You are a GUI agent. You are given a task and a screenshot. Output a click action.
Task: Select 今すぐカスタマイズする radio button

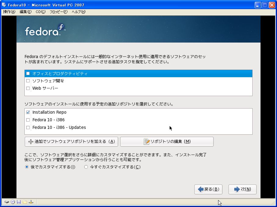[x=86, y=167]
